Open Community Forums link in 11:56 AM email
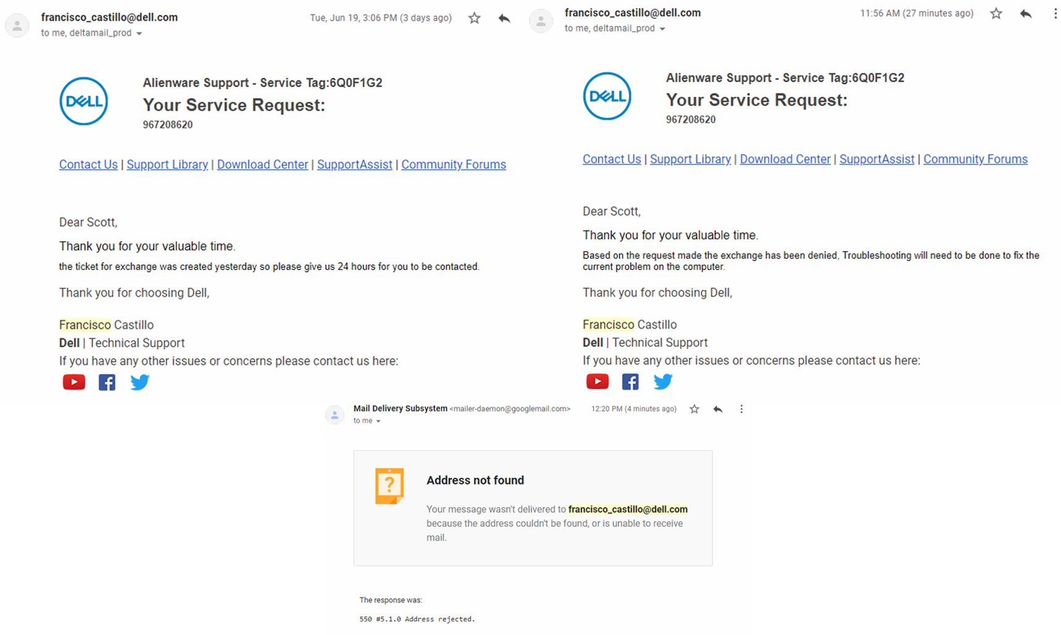1061x635 pixels. (x=975, y=159)
